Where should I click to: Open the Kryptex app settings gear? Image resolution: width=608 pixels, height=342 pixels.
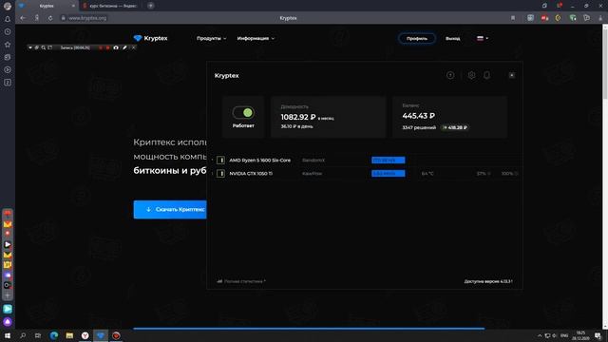pyautogui.click(x=471, y=75)
